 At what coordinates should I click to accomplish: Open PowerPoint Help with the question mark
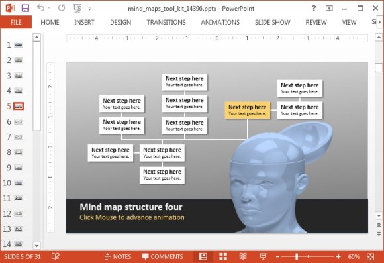[x=314, y=8]
